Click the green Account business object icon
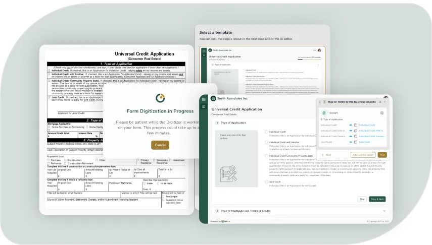This screenshot has height=245, width=432. (324, 113)
